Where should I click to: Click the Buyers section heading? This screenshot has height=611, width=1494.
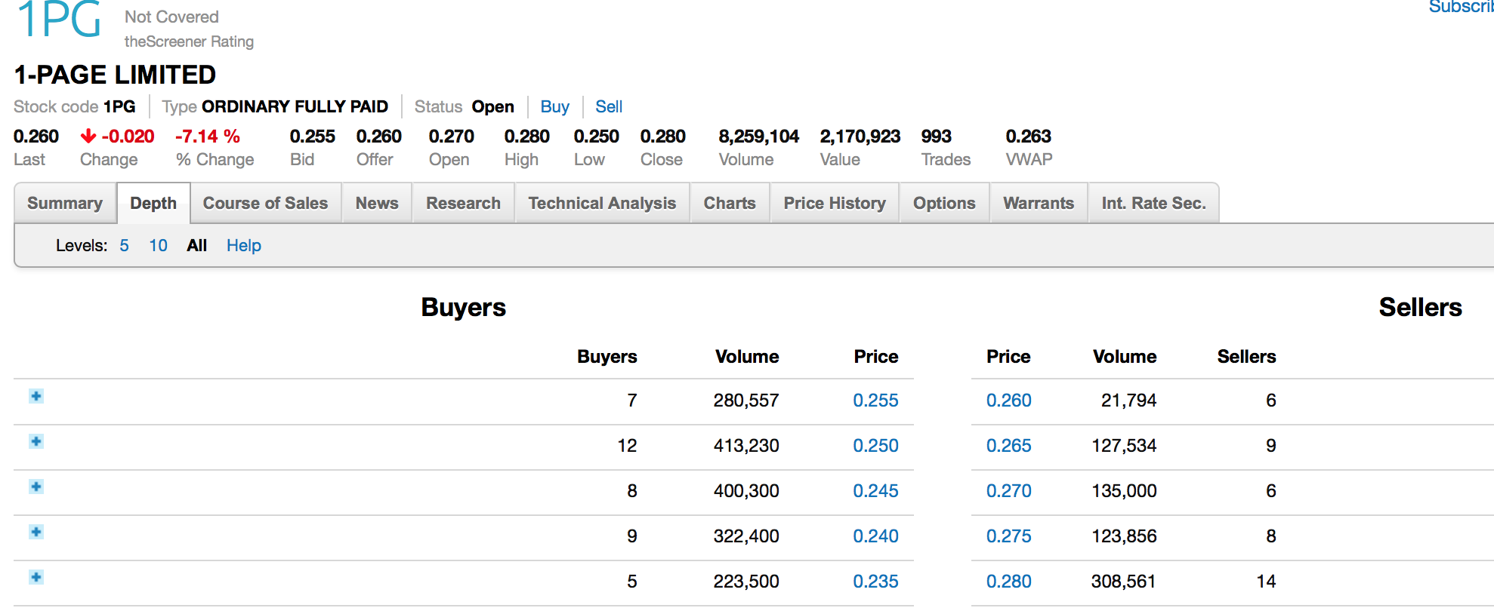point(463,308)
